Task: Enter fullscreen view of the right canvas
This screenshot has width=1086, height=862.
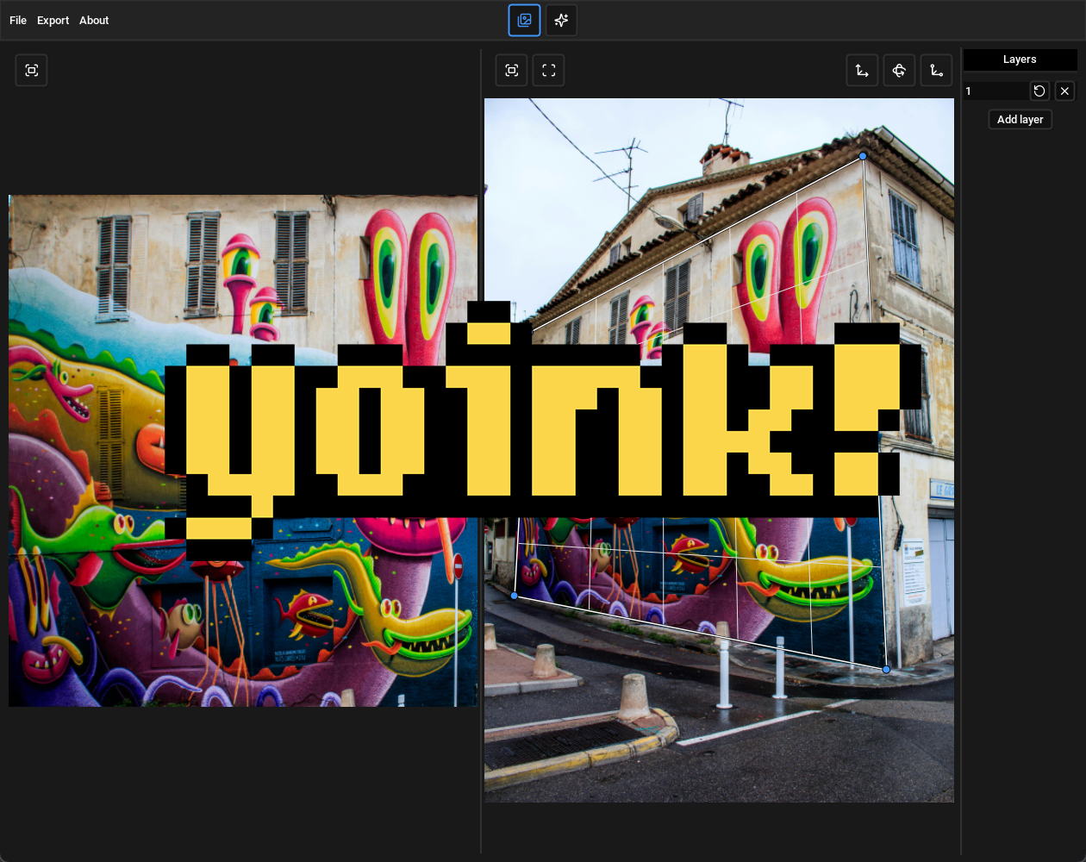Action: (548, 70)
